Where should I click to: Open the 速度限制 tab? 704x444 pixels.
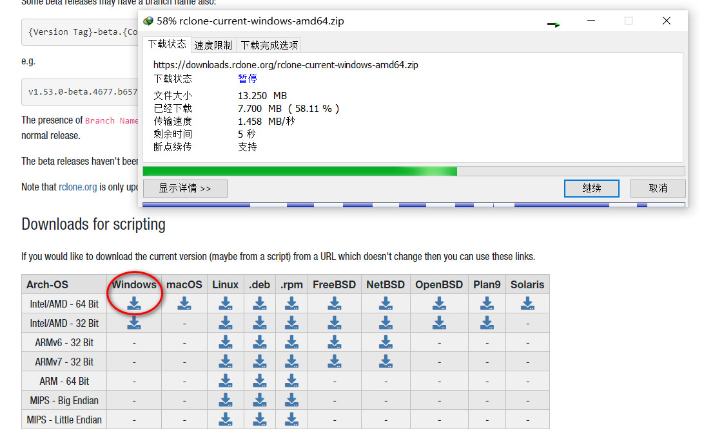213,45
